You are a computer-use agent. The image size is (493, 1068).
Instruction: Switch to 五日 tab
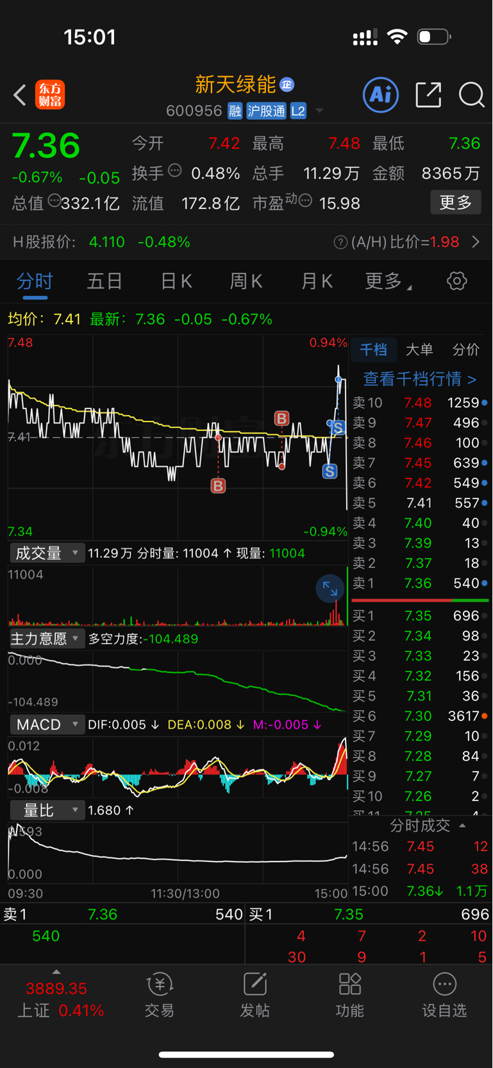(x=104, y=281)
